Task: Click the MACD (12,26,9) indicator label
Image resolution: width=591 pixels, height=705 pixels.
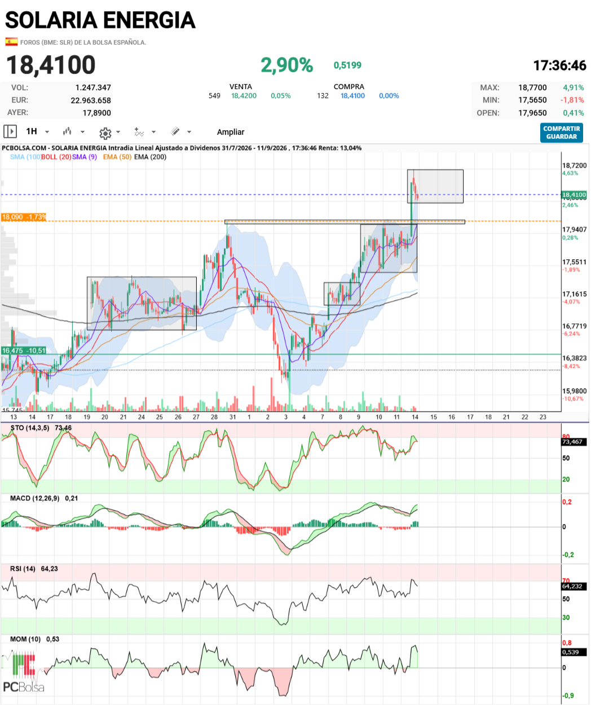Action: [34, 499]
